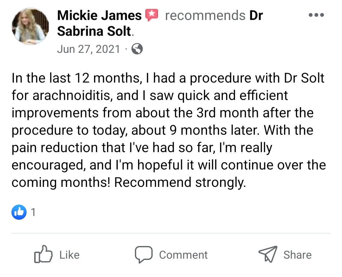The height and width of the screenshot is (277, 342).
Task: Click the word arachnoiditis in the review
Action: [73, 95]
